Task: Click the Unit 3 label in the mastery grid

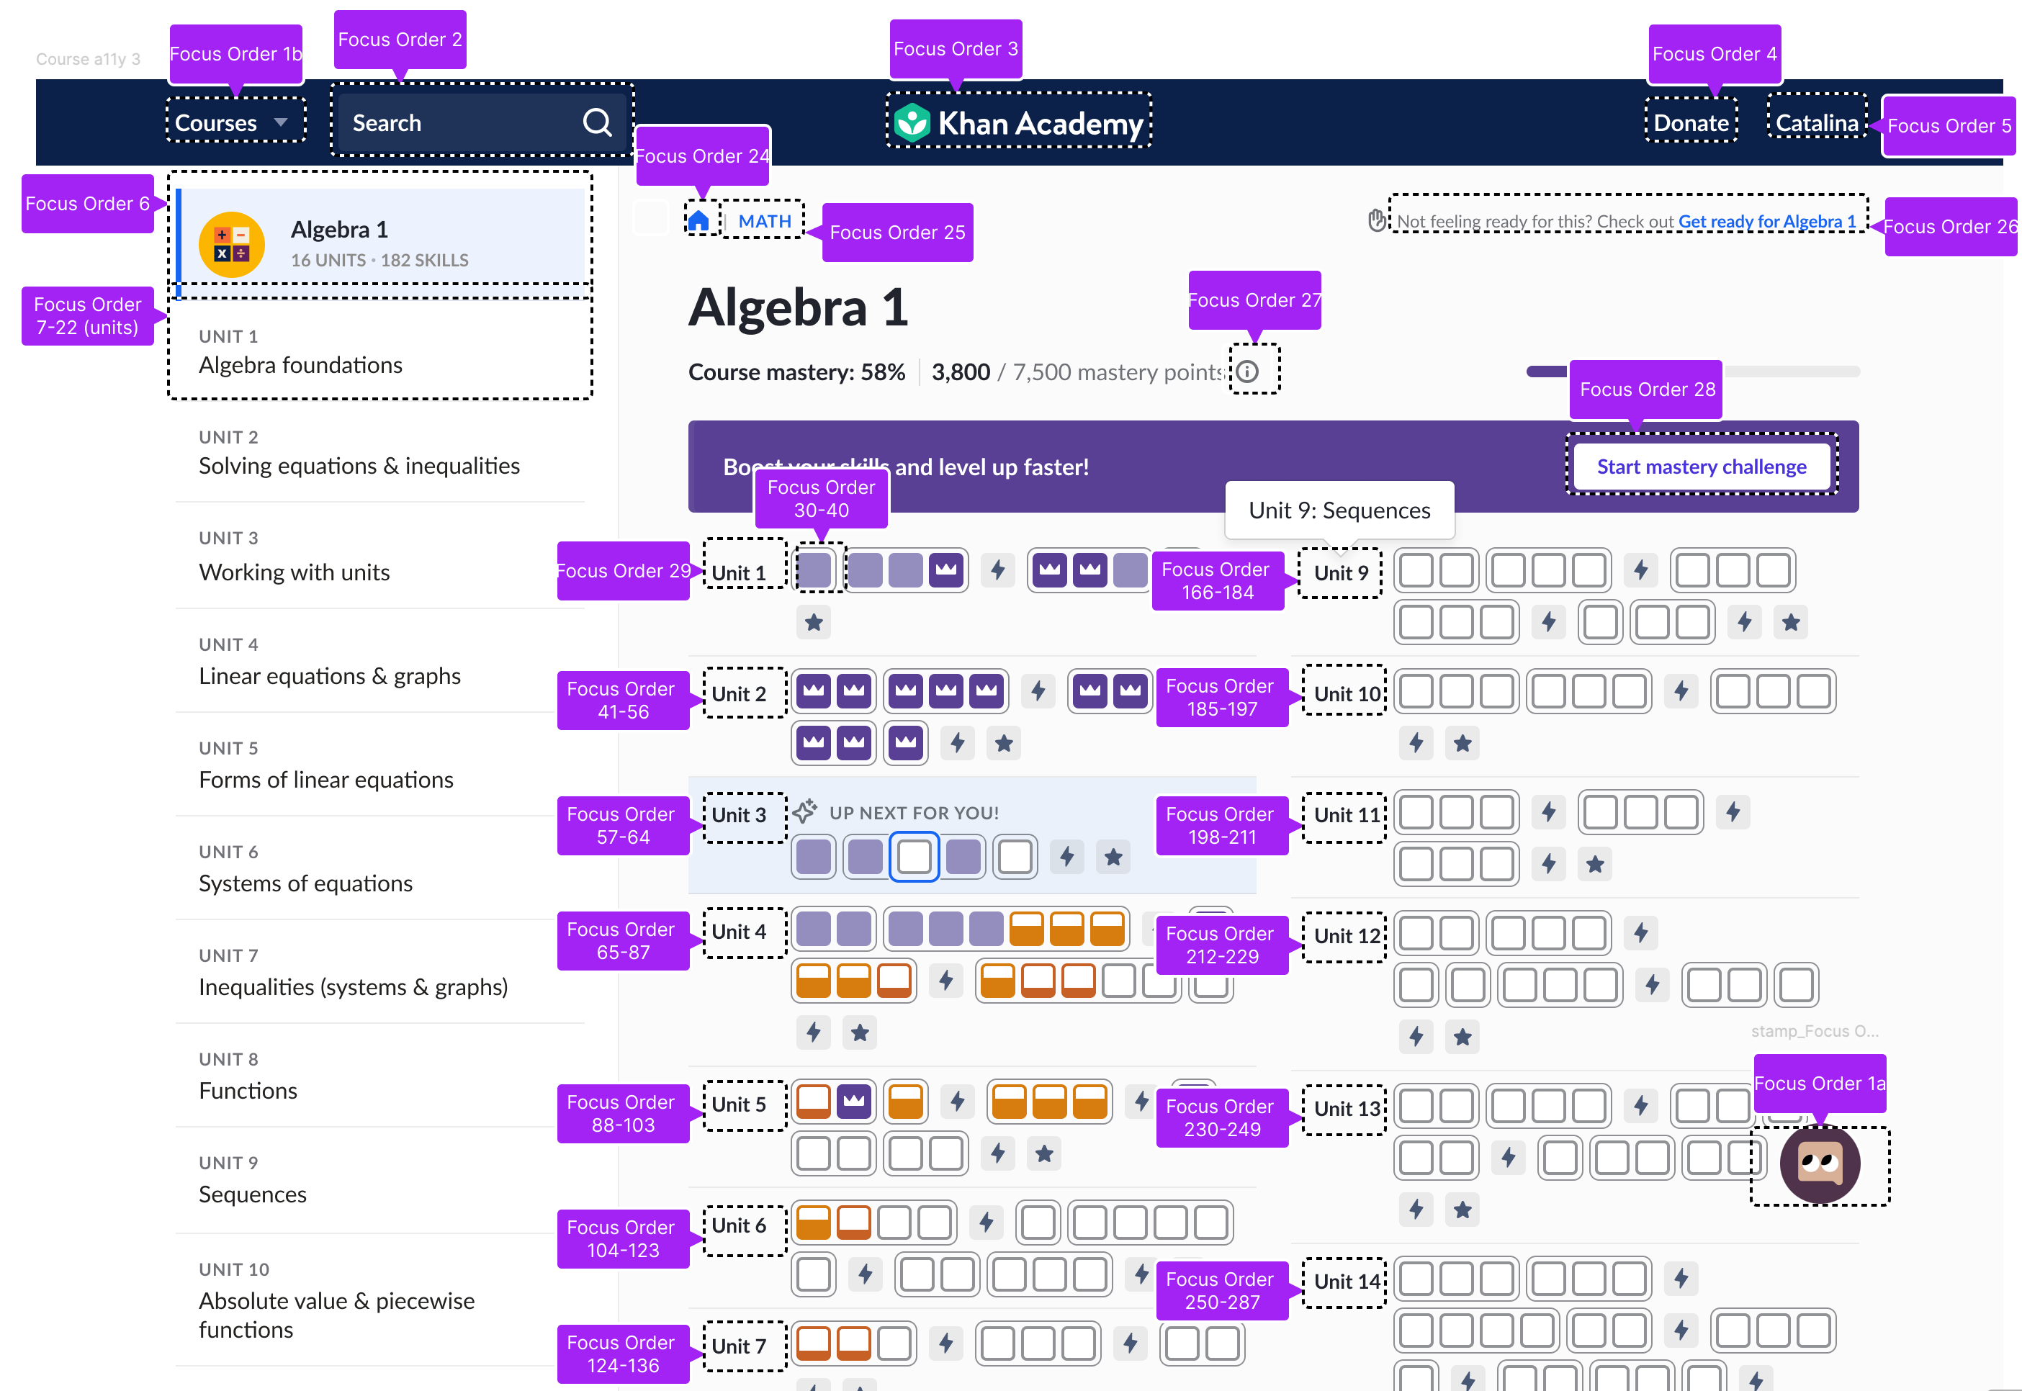Action: coord(739,815)
